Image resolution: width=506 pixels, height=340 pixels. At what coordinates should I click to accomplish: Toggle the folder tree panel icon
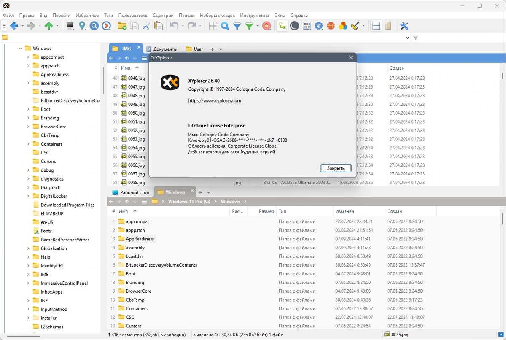click(282, 26)
